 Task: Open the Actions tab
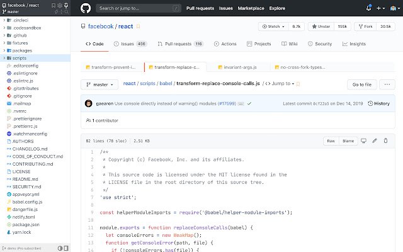(225, 44)
